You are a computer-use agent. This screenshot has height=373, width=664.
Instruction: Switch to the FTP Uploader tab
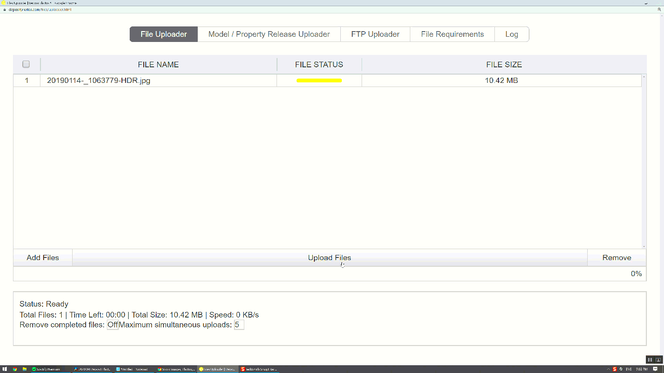pos(375,34)
